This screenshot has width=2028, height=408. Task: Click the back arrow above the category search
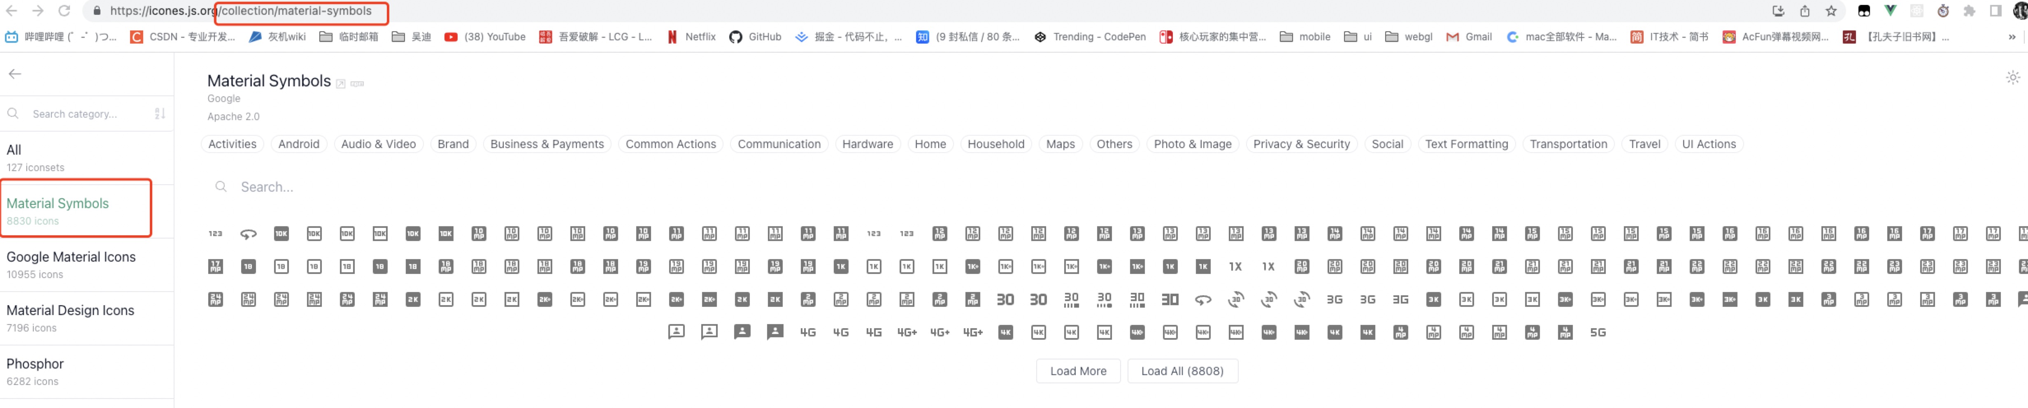(15, 74)
